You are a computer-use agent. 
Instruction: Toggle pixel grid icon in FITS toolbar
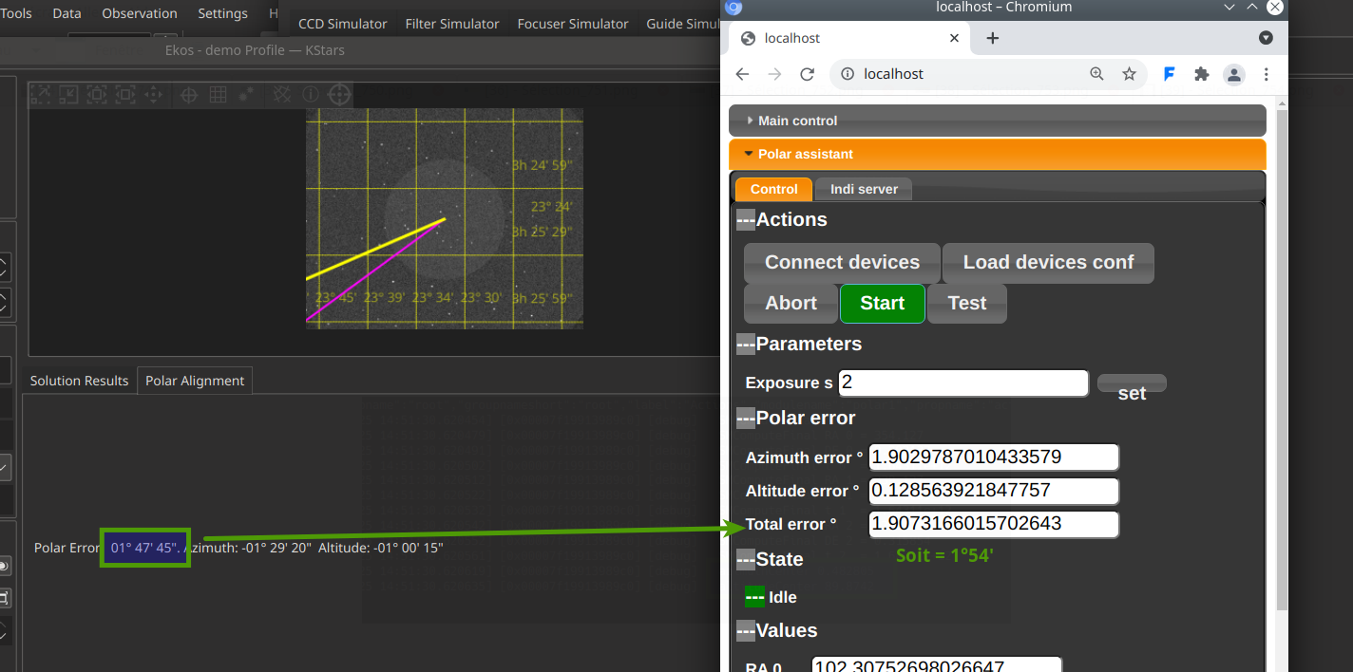click(218, 94)
